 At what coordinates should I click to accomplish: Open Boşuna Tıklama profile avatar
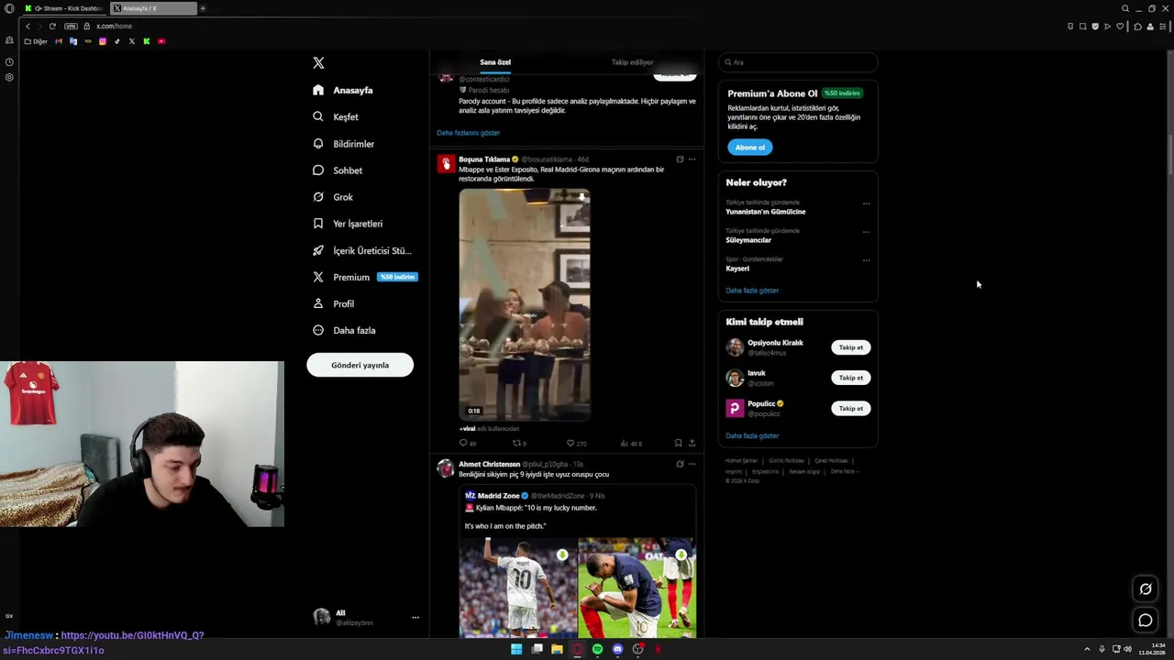click(x=446, y=164)
